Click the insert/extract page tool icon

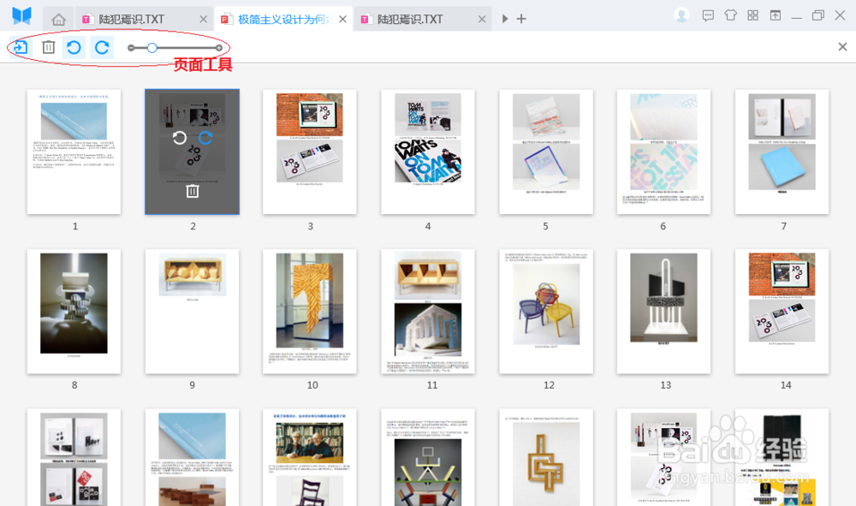[x=21, y=47]
